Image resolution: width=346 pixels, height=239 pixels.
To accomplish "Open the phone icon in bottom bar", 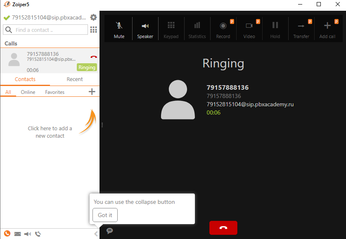I will pos(7,234).
